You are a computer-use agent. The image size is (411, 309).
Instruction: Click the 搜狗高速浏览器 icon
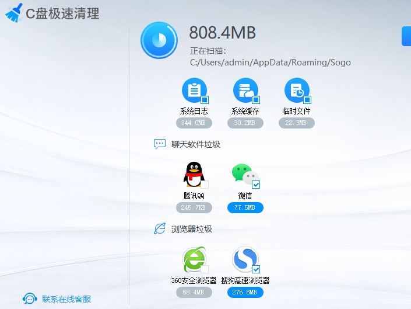(245, 259)
